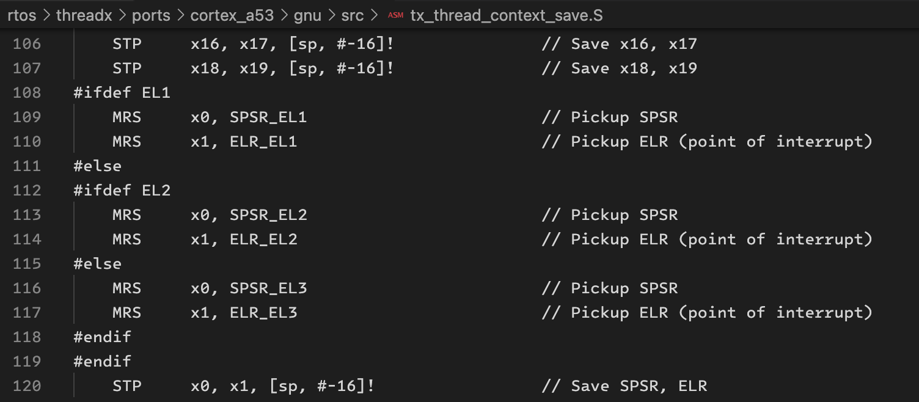Select the gnu breadcrumb folder
This screenshot has width=919, height=402.
pyautogui.click(x=307, y=16)
